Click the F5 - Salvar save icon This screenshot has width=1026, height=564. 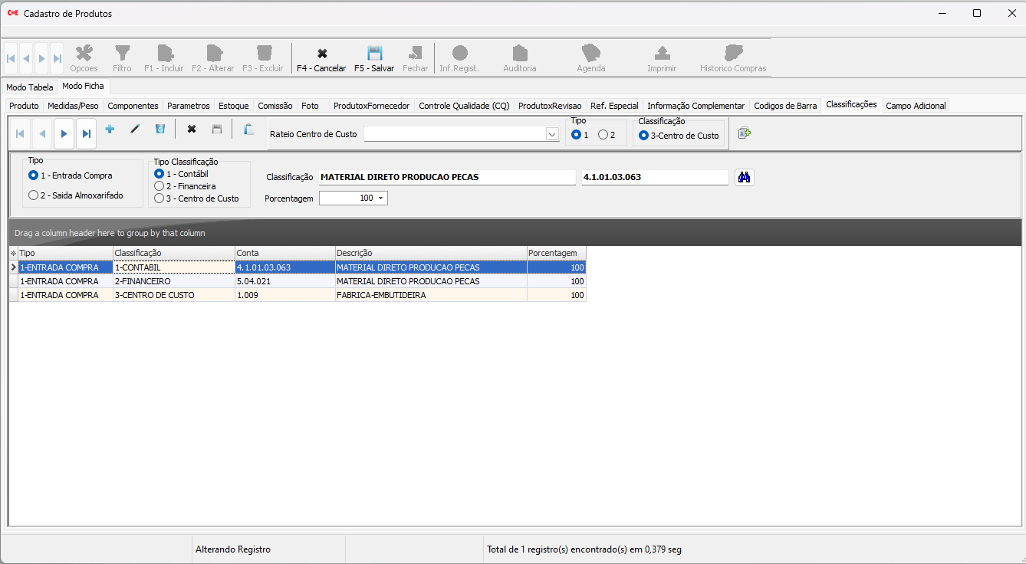(374, 54)
